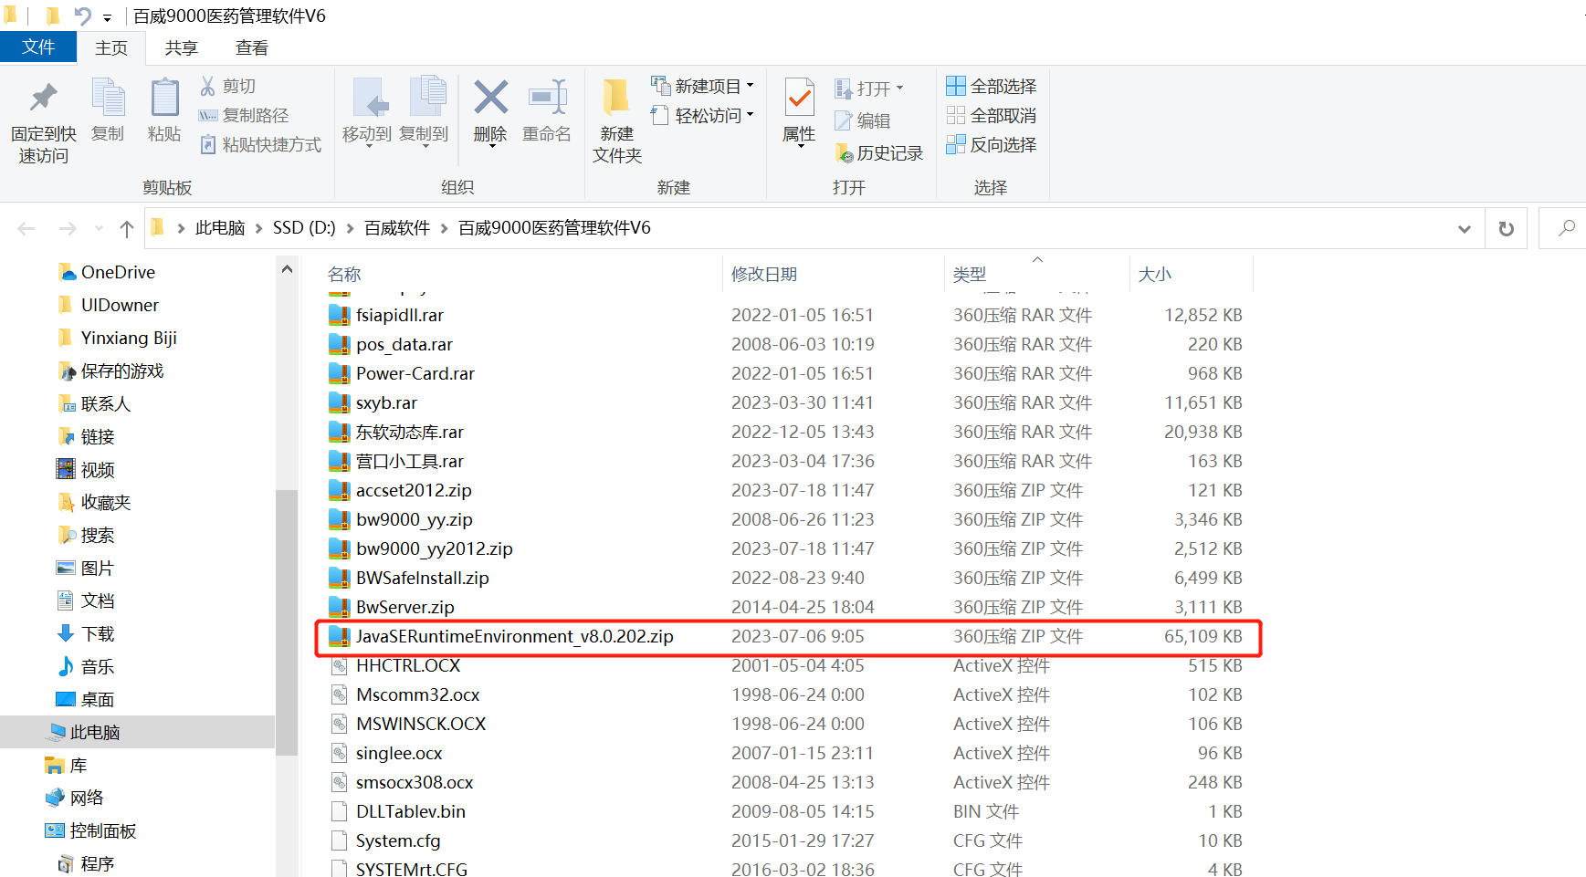
Task: Sort files by Date Modified (修改日期) header
Action: [764, 274]
